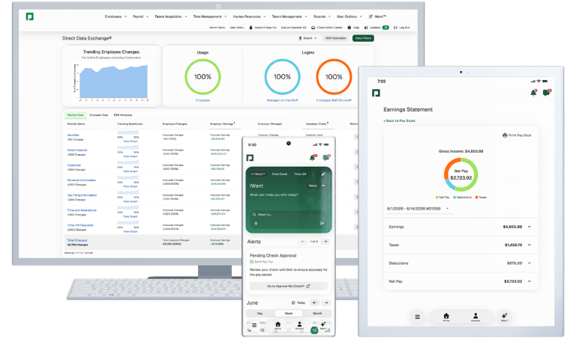Tap the IWant sparkle icon in tablet bottom bar
This screenshot has width=576, height=342.
(504, 317)
